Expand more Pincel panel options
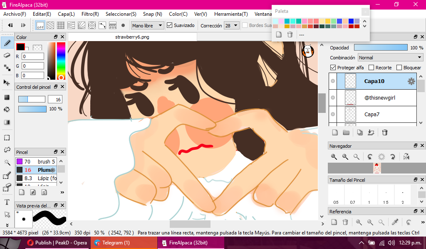 pyautogui.click(x=62, y=193)
